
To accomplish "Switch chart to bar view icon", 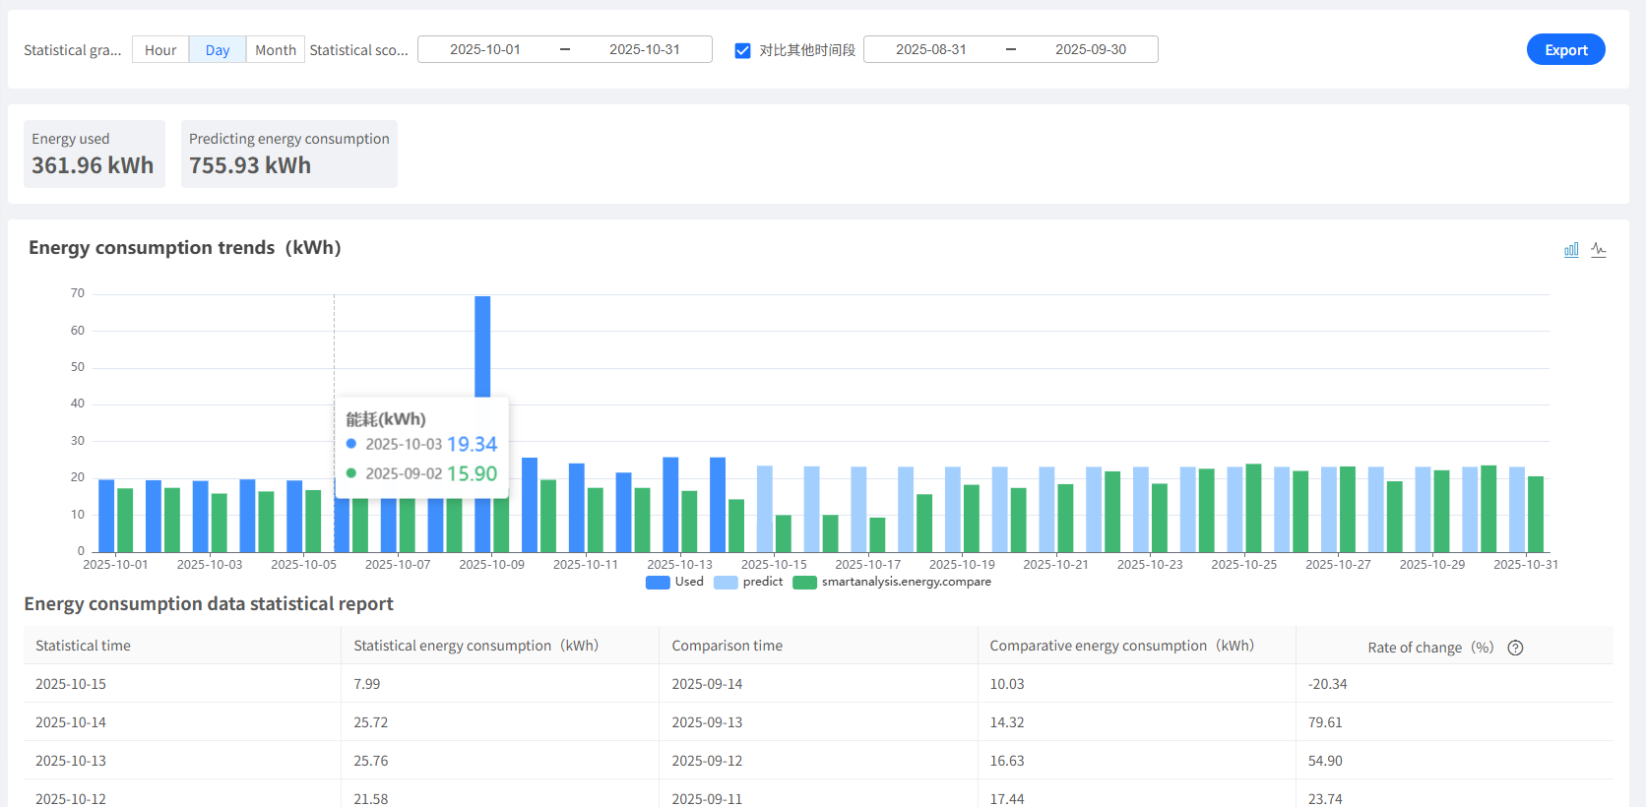I will point(1571,250).
